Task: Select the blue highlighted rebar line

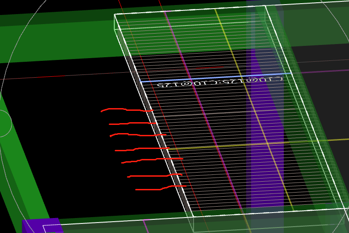Action: pos(216,77)
